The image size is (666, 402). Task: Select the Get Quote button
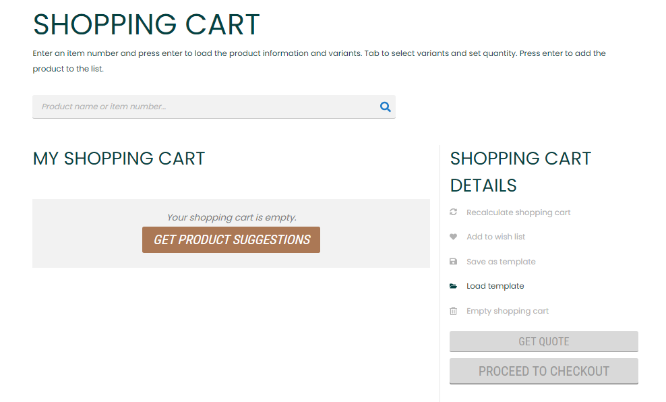tap(544, 341)
